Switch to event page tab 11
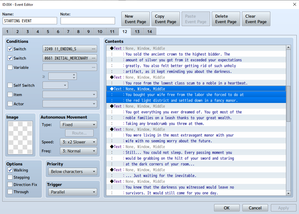This screenshot has height=214, width=299. 112,32
